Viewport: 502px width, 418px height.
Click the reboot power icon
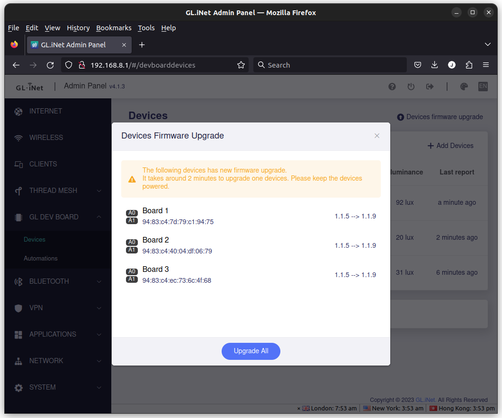(x=411, y=87)
